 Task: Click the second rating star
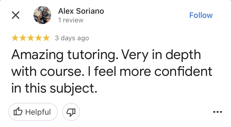(x=23, y=38)
